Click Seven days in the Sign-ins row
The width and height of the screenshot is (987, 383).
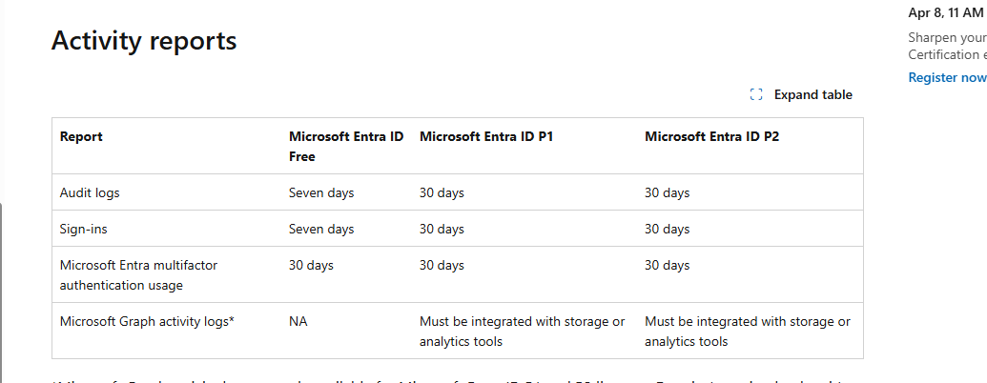(x=321, y=229)
